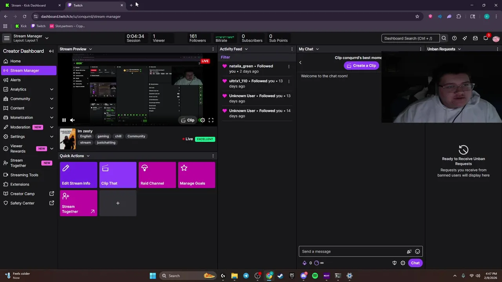
Task: Open the chat shield moderation icon
Action: tap(395, 263)
